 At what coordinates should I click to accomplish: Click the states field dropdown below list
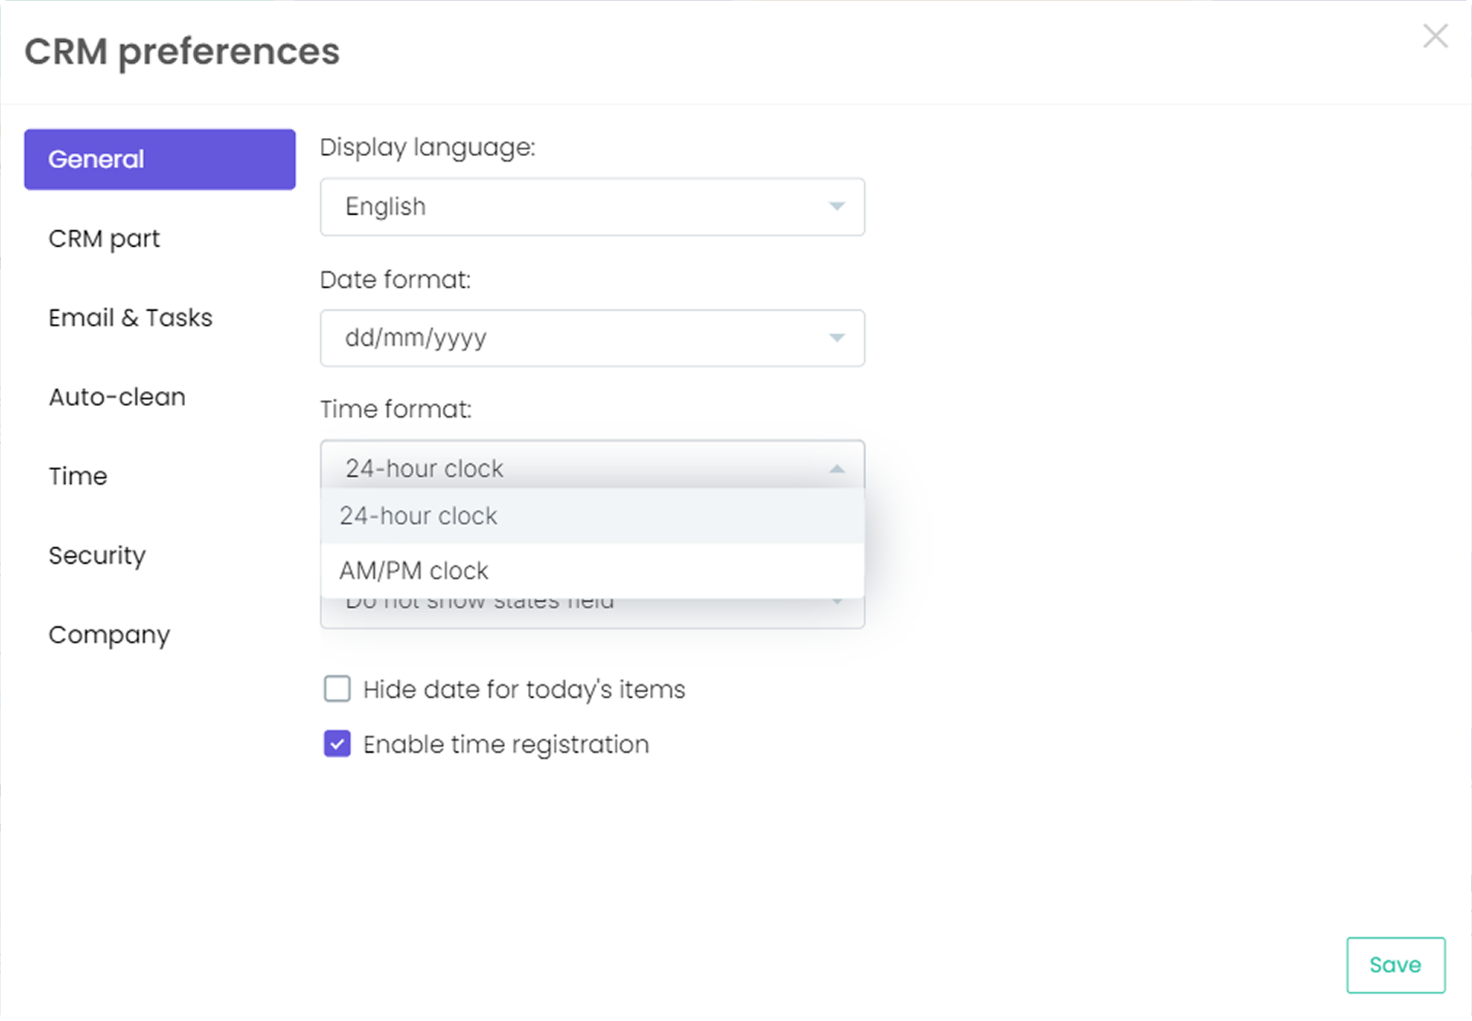click(592, 614)
